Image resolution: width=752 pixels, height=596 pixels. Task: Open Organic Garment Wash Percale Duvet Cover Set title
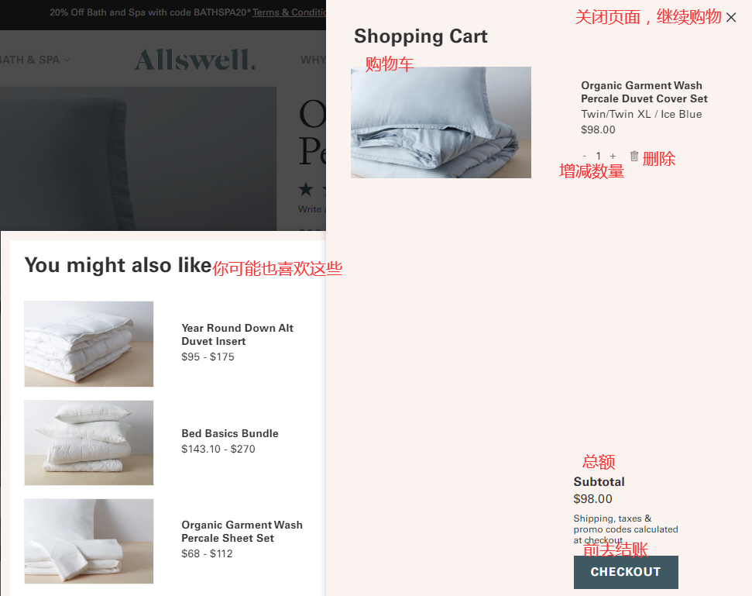tap(644, 92)
